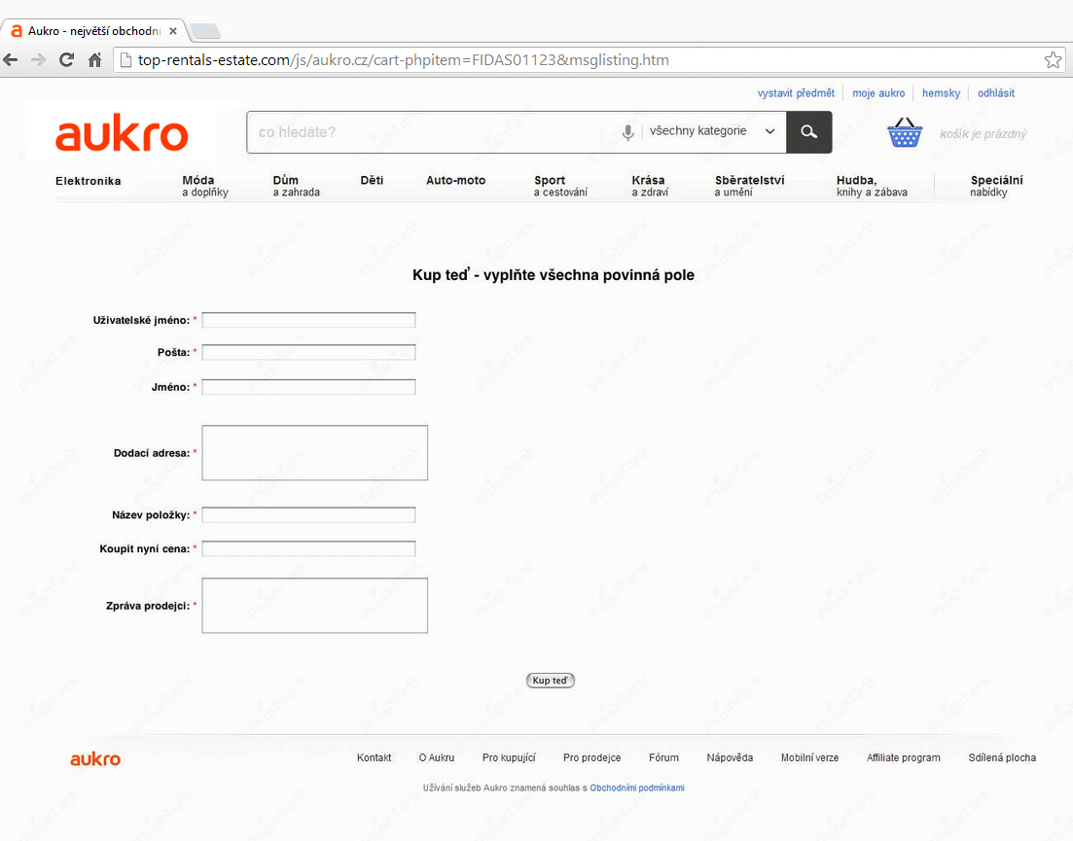The image size is (1073, 841).
Task: Click the URL address bar
Action: [x=588, y=60]
